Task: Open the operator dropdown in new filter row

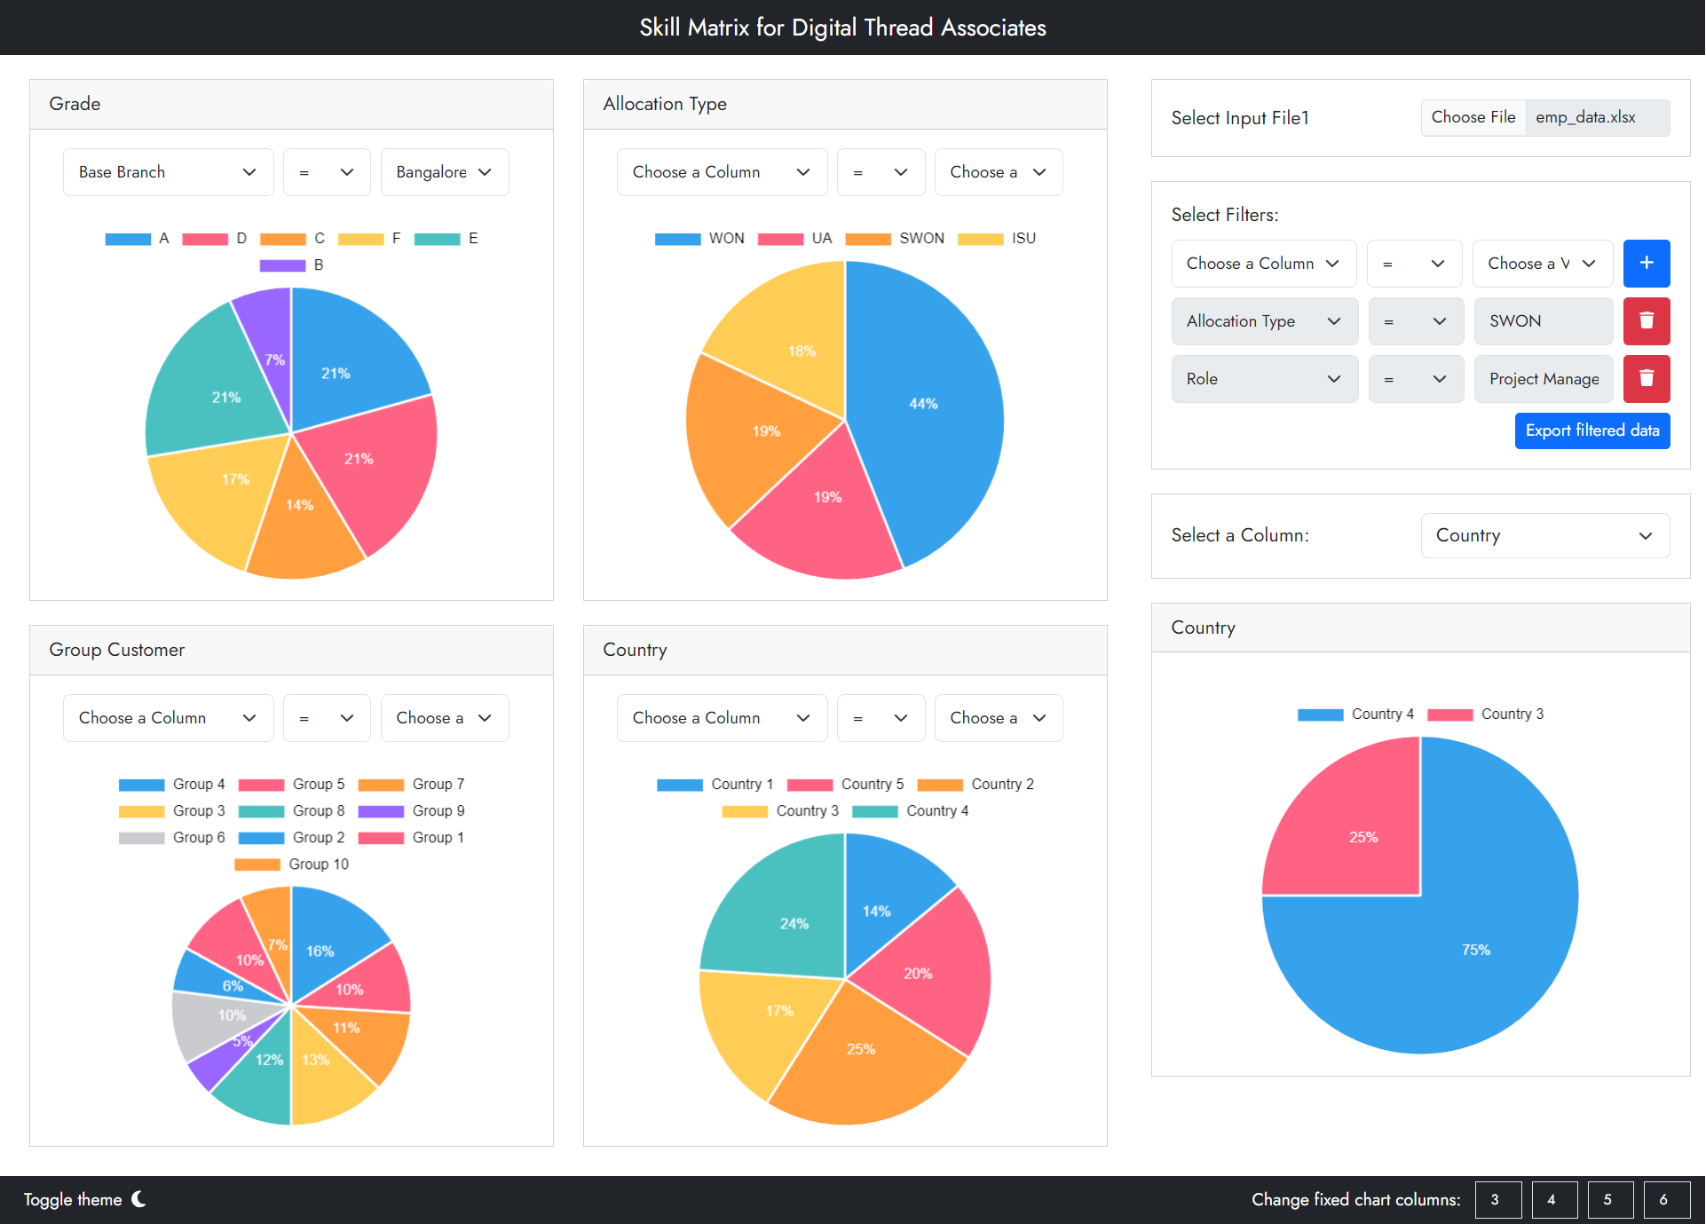Action: [1414, 264]
